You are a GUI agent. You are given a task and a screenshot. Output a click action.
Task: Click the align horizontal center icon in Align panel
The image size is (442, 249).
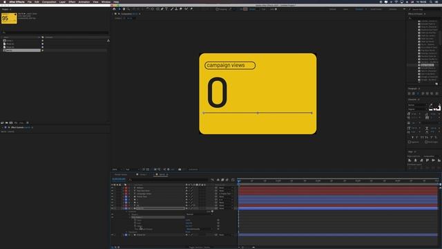[416, 160]
